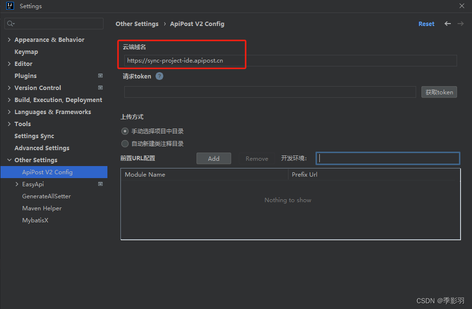Expand the Tools section
472x309 pixels.
tap(9, 124)
